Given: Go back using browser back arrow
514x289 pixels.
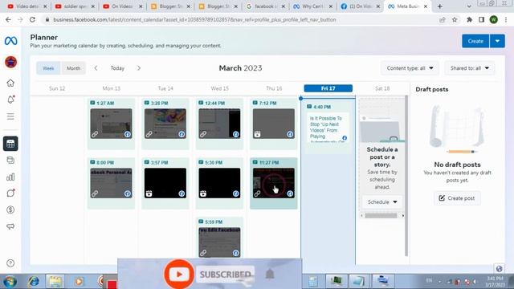Looking at the screenshot, I should click(8, 19).
